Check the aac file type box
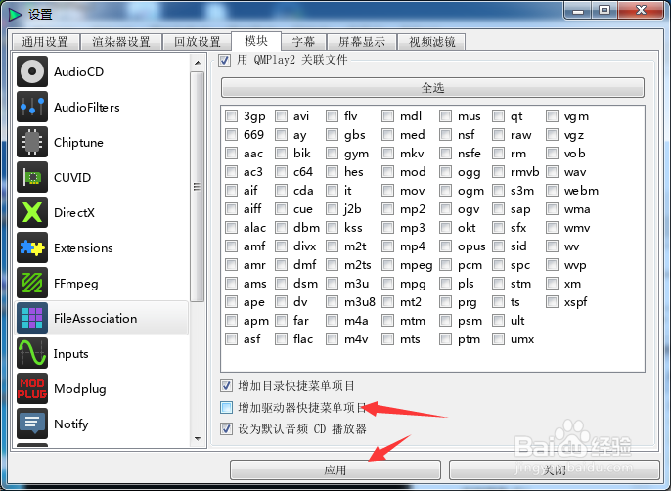Viewport: 671px width, 491px height. (x=232, y=154)
